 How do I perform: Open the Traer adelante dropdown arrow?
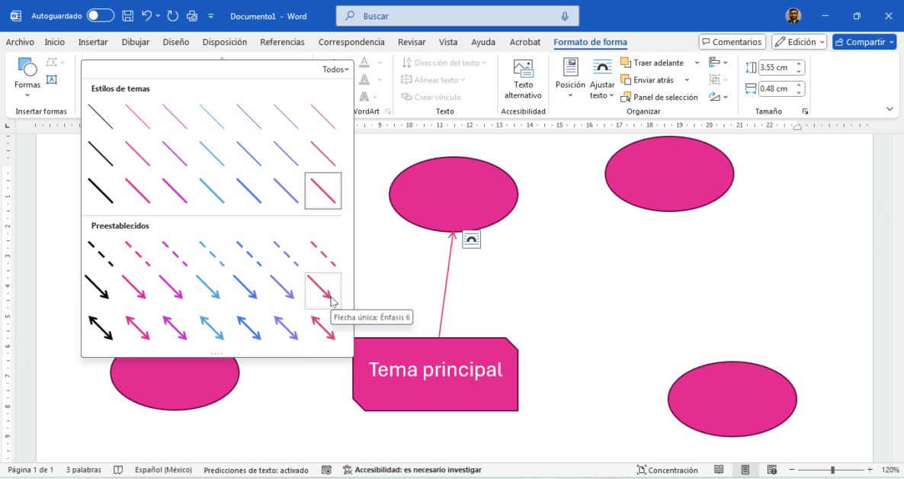tap(697, 63)
